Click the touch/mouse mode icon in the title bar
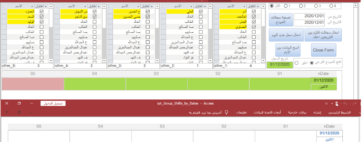 (x=337, y=104)
